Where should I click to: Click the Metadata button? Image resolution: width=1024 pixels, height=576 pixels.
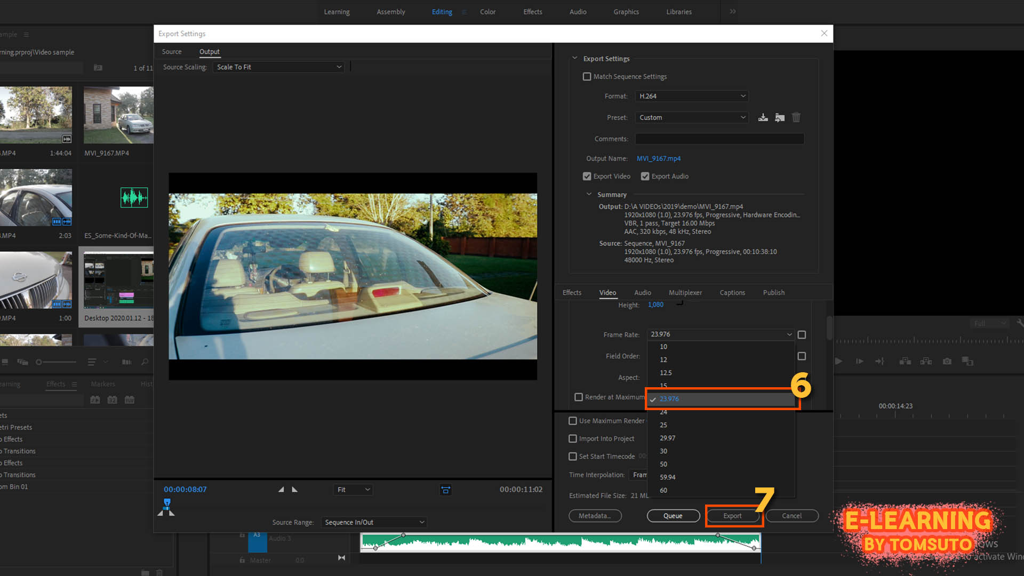[x=595, y=516]
